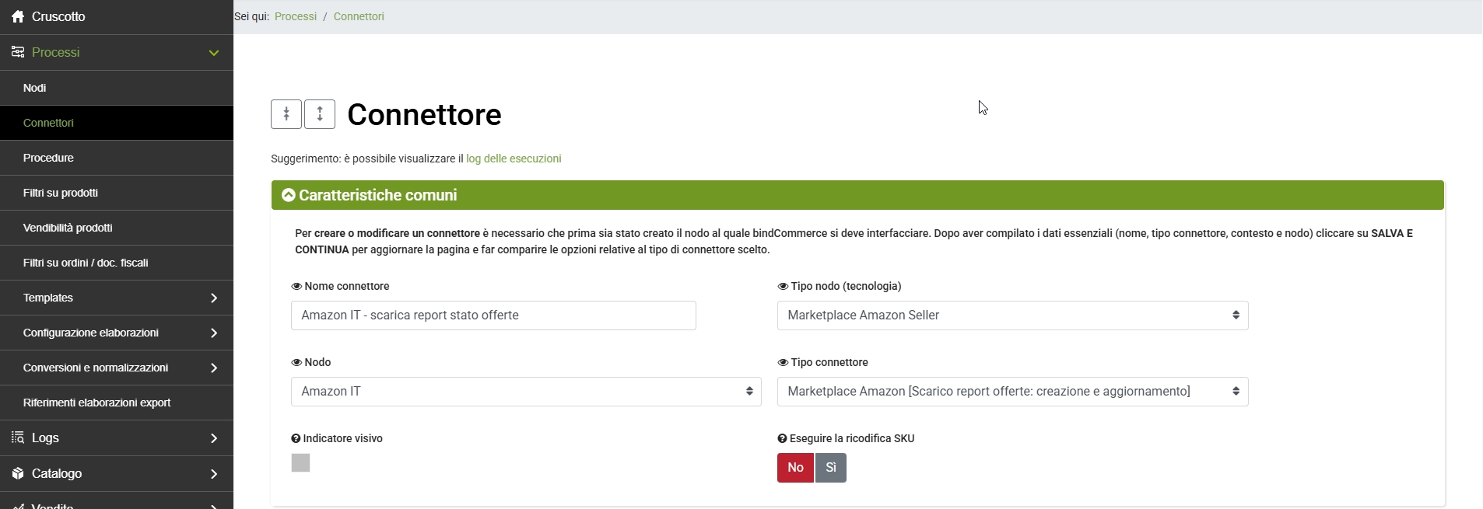Click the Catalogo cube icon
Screen dimensions: 1483x509
pos(18,473)
